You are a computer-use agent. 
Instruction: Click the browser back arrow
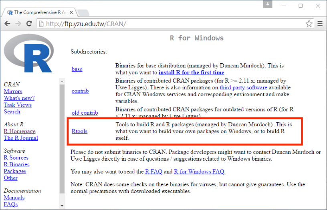(x=7, y=24)
